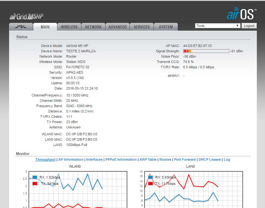265x208 pixels.
Task: Click the blue RX legend swatch in WLAN0
Action: click(35, 177)
